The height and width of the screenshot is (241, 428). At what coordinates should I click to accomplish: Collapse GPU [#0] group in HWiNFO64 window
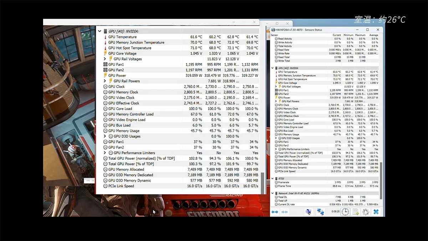coord(272,68)
